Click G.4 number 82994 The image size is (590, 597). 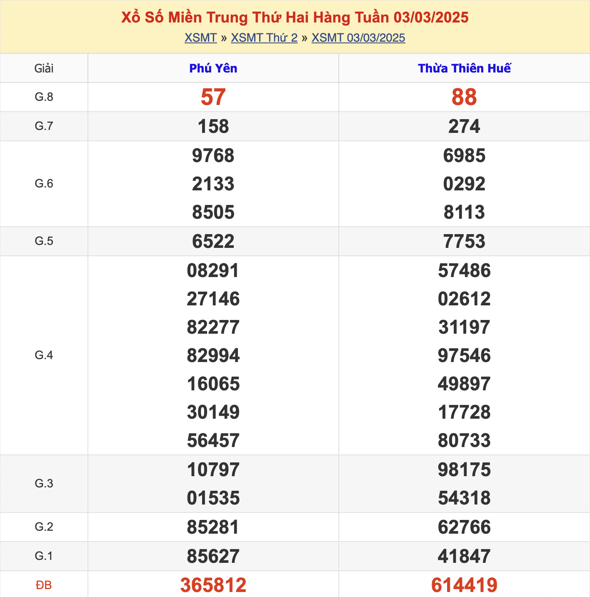213,355
